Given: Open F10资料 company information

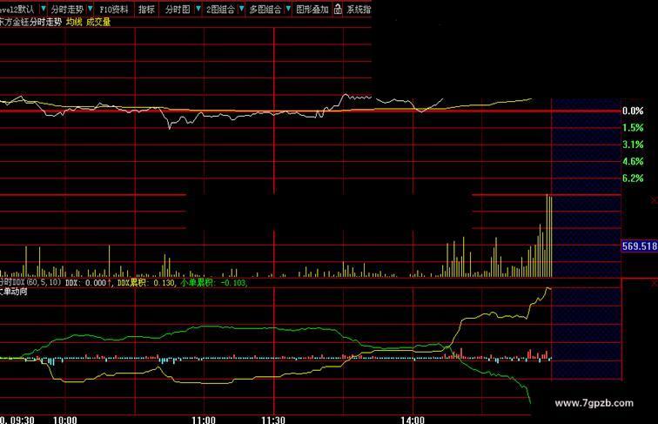Looking at the screenshot, I should coord(114,10).
